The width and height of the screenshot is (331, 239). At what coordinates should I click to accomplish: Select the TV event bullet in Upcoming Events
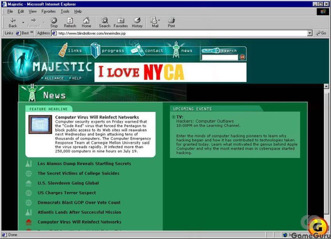click(x=173, y=117)
